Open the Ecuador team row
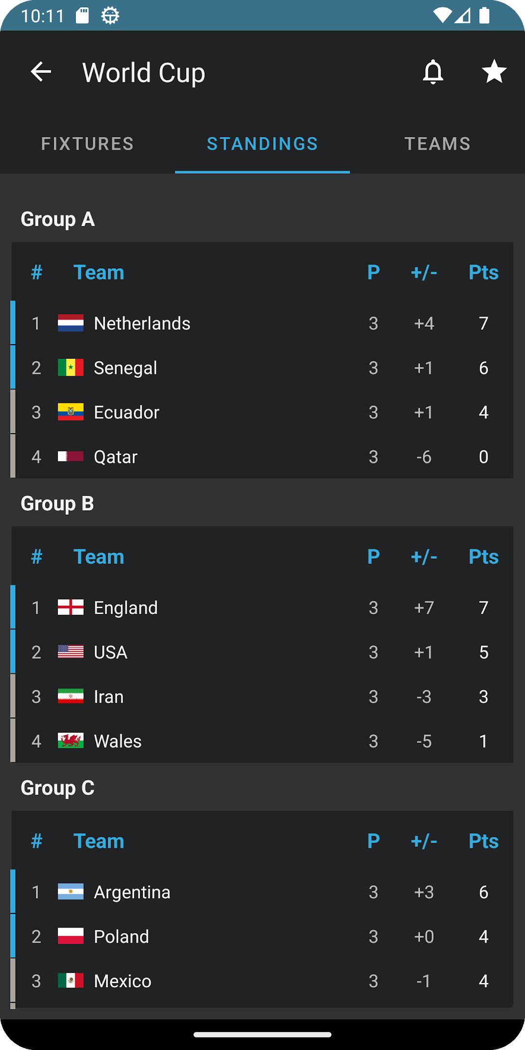525x1050 pixels. [x=262, y=412]
